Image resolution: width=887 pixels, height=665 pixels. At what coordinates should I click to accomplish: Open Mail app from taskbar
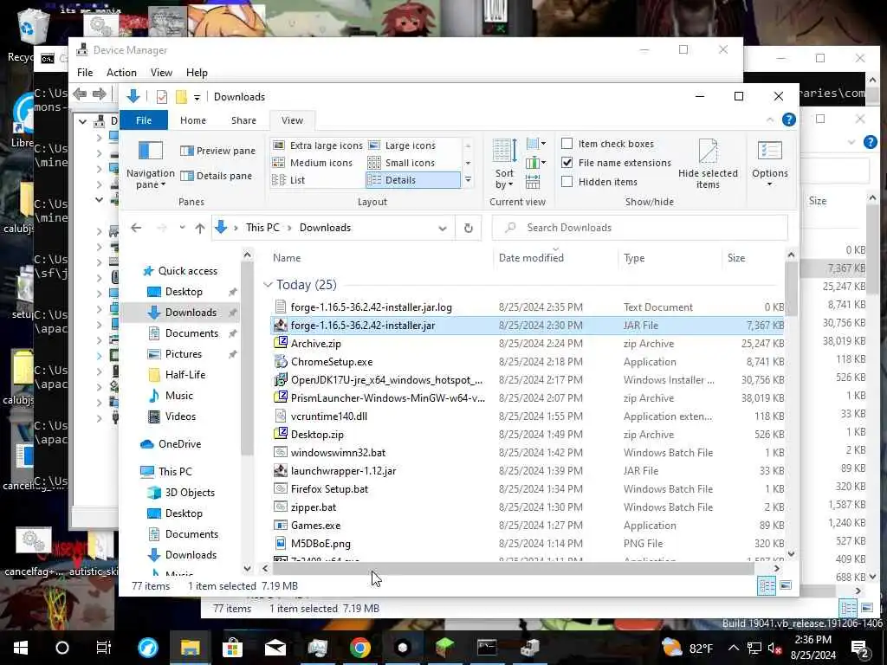(275, 648)
